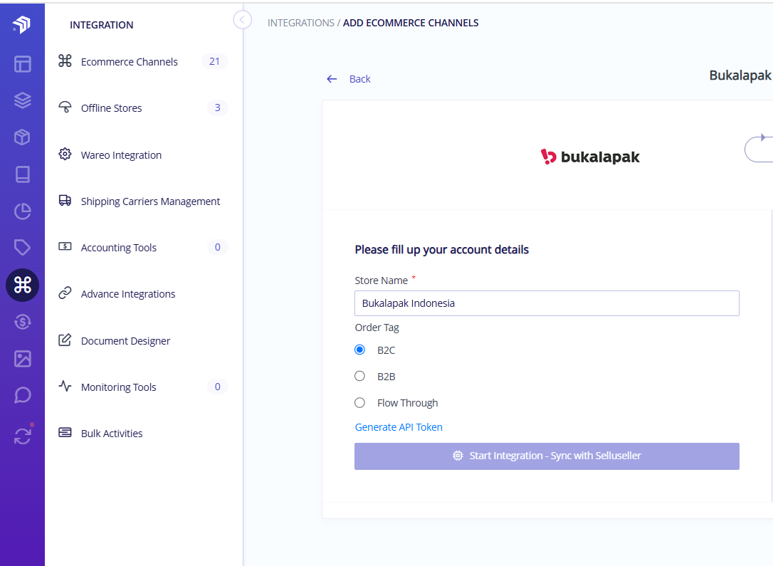Screen dimensions: 773x566
Task: Select the B2C order tag radio
Action: [360, 350]
